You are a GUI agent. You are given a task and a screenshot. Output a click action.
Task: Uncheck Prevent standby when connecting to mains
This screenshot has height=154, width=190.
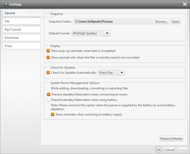(x=49, y=94)
